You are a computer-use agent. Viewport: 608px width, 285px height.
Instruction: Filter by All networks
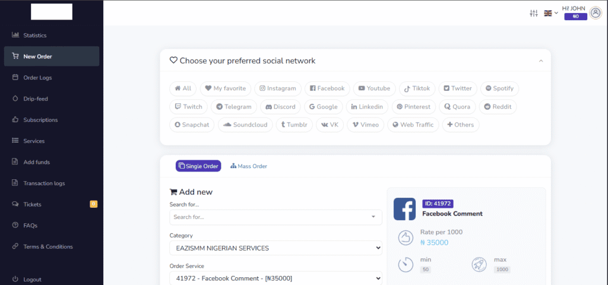(x=183, y=88)
